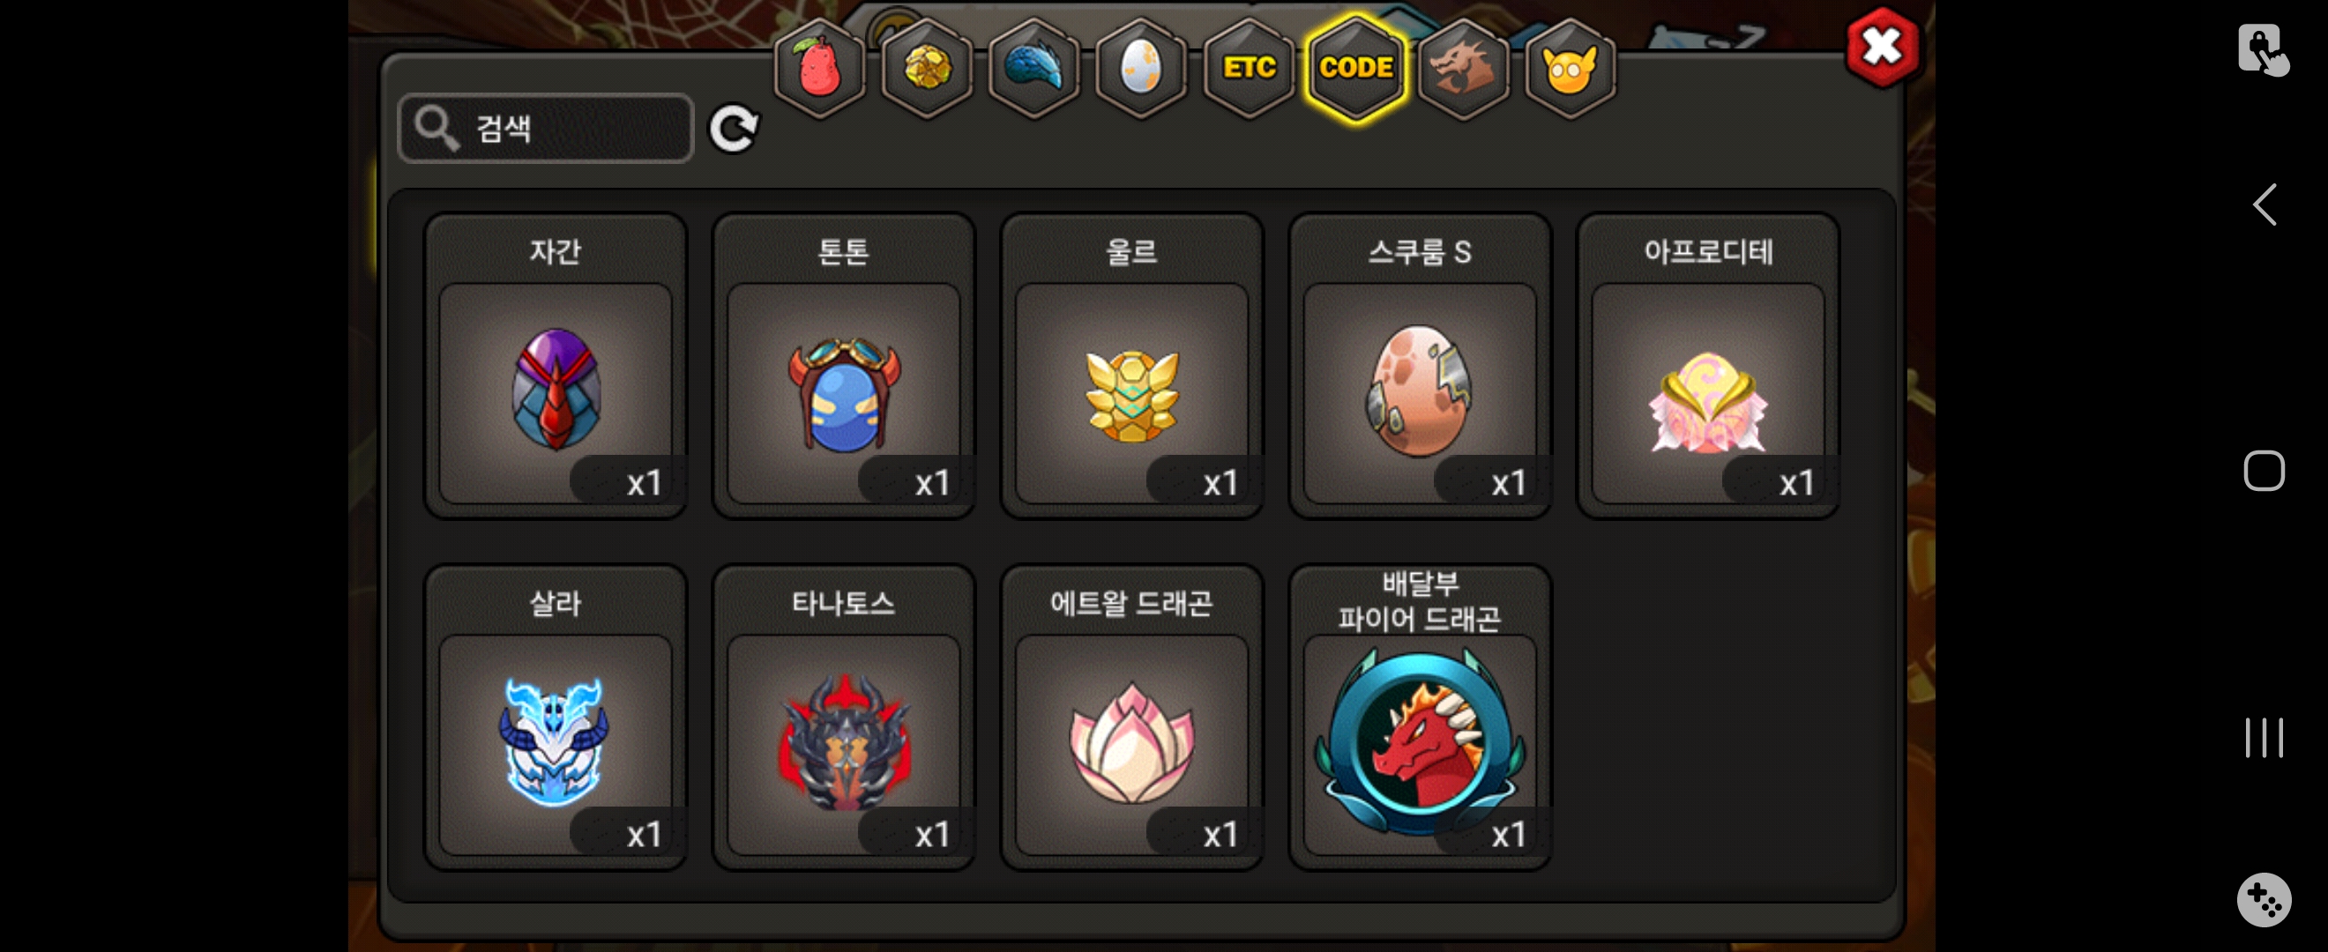
Task: Select the 자간 purple egg item
Action: (x=555, y=366)
